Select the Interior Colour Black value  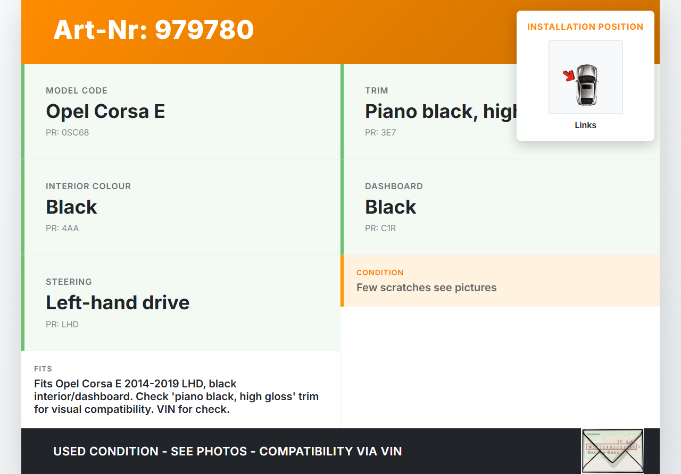point(71,207)
